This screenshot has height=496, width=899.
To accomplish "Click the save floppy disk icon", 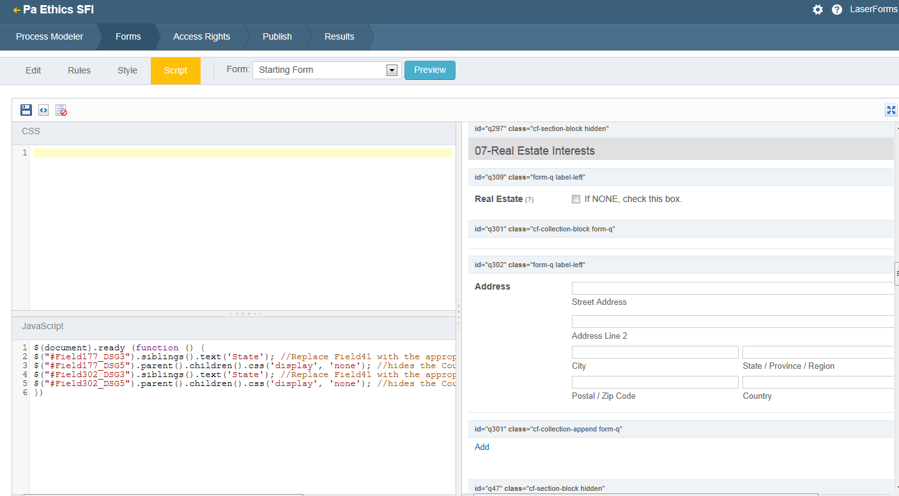I will [26, 110].
